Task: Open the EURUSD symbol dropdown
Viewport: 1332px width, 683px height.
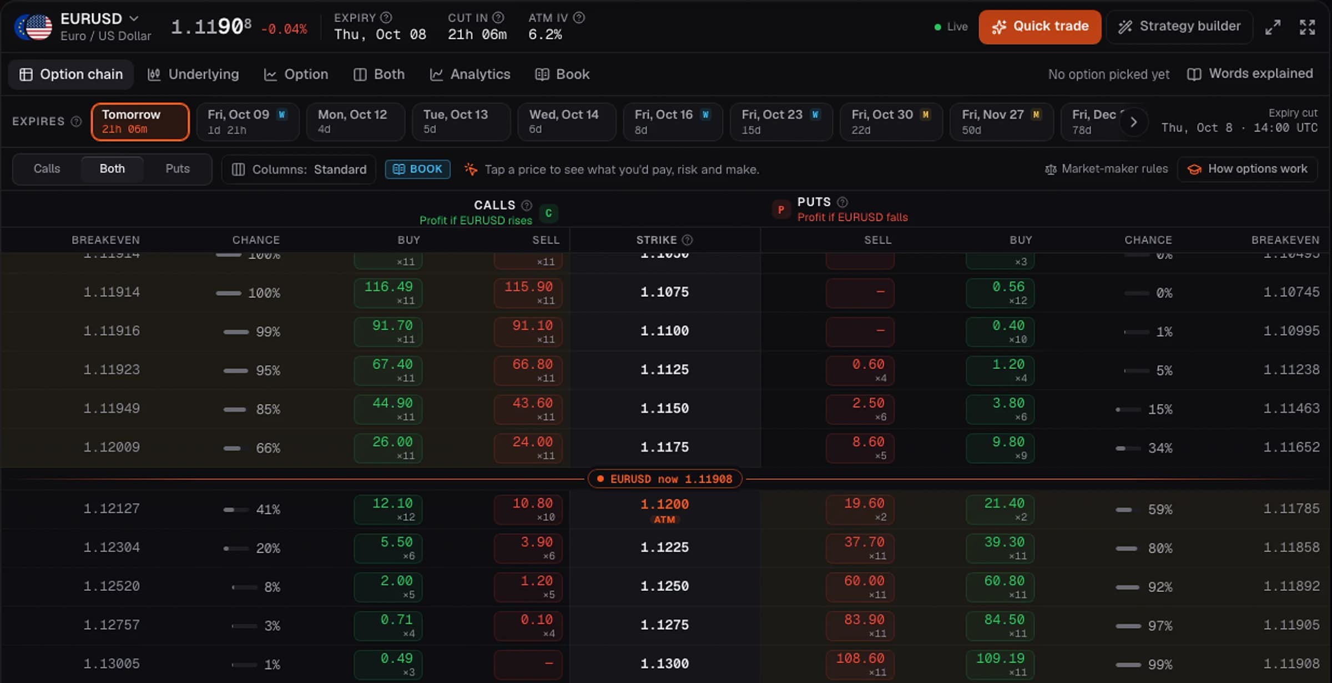Action: coord(100,19)
